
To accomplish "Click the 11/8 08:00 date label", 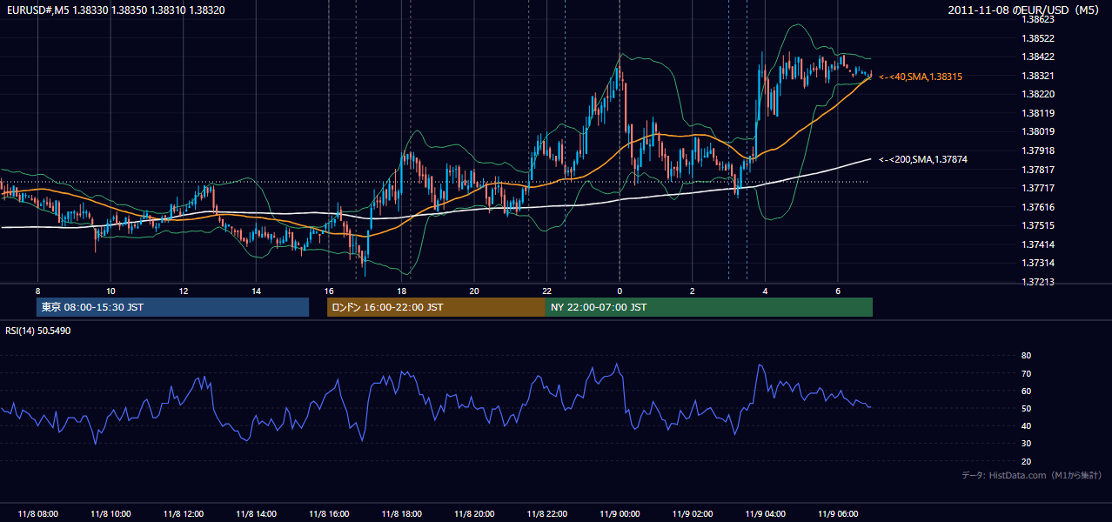I will point(37,514).
